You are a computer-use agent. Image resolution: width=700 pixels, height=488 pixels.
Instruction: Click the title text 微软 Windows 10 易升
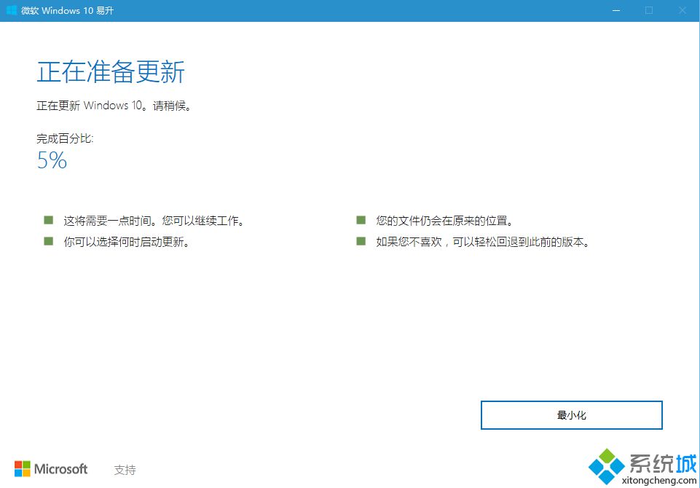point(68,10)
